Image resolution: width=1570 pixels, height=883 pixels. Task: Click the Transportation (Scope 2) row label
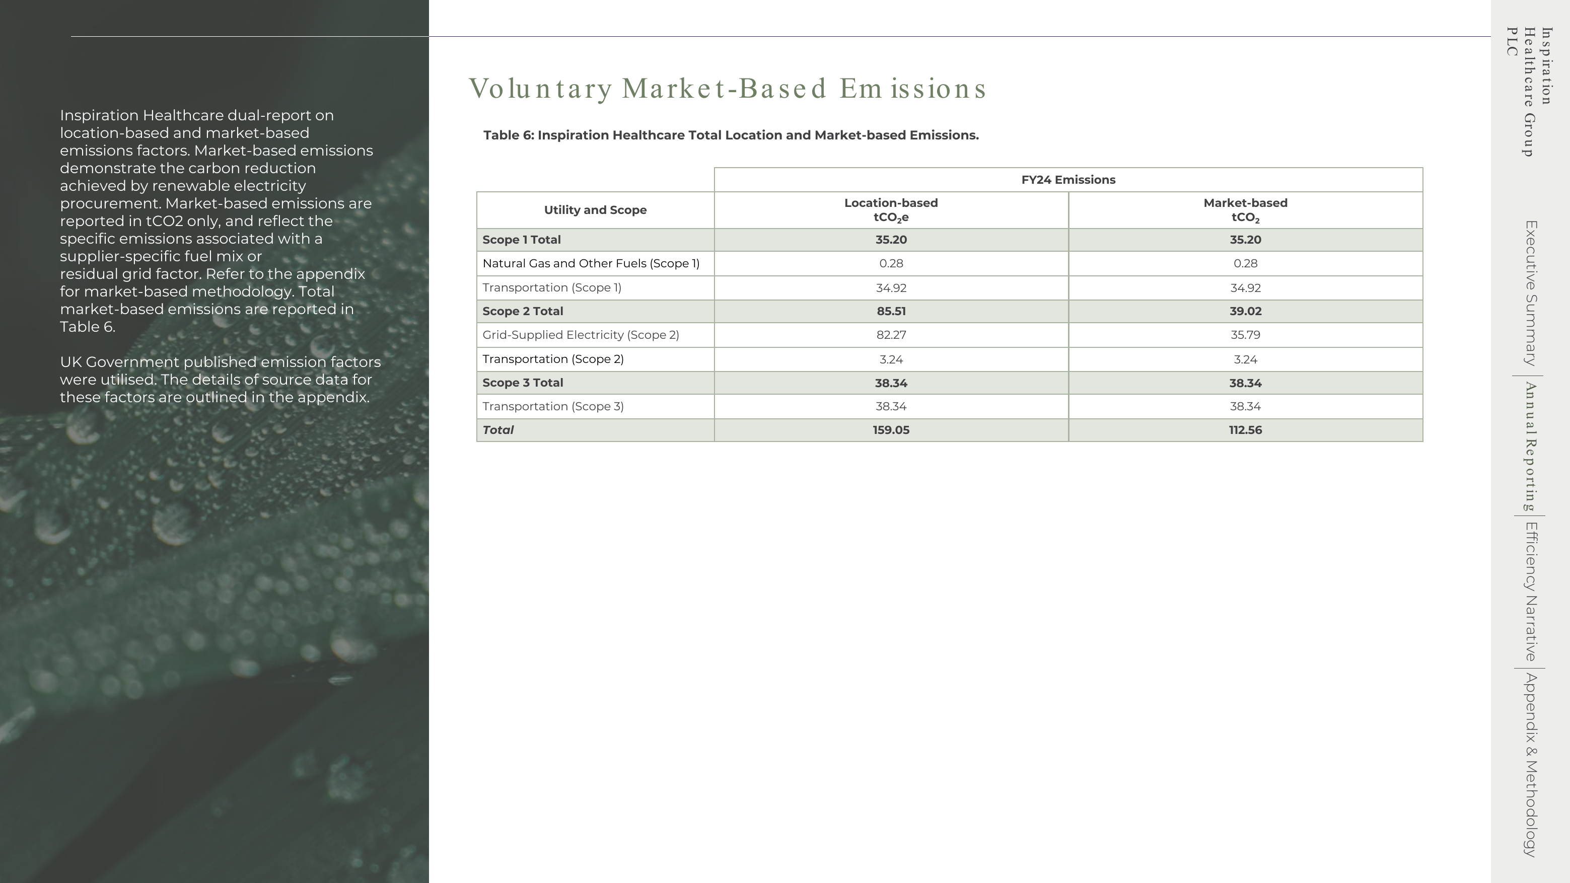tap(553, 359)
